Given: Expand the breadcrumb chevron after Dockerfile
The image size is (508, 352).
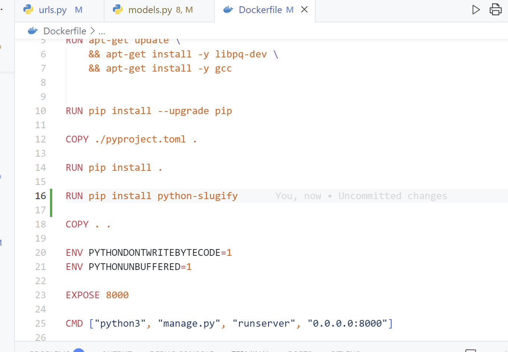Looking at the screenshot, I should [92, 31].
